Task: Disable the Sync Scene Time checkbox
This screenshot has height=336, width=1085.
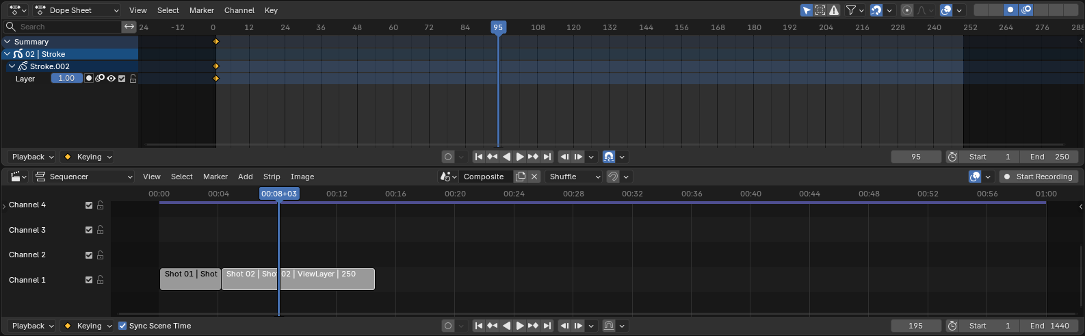Action: coord(122,326)
